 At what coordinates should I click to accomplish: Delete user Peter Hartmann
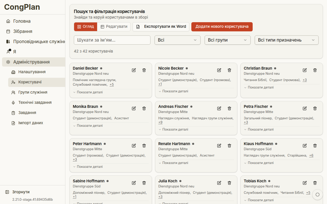pyautogui.click(x=144, y=146)
